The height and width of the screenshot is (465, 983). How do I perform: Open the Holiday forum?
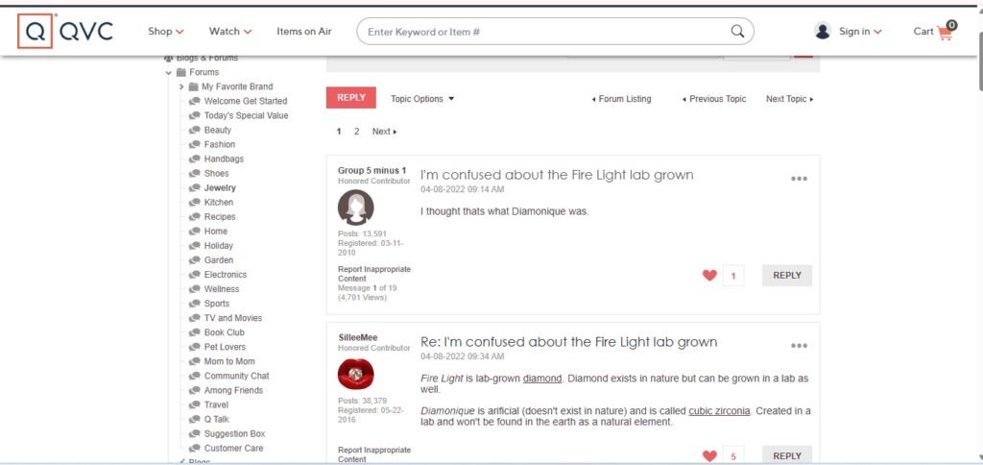218,245
